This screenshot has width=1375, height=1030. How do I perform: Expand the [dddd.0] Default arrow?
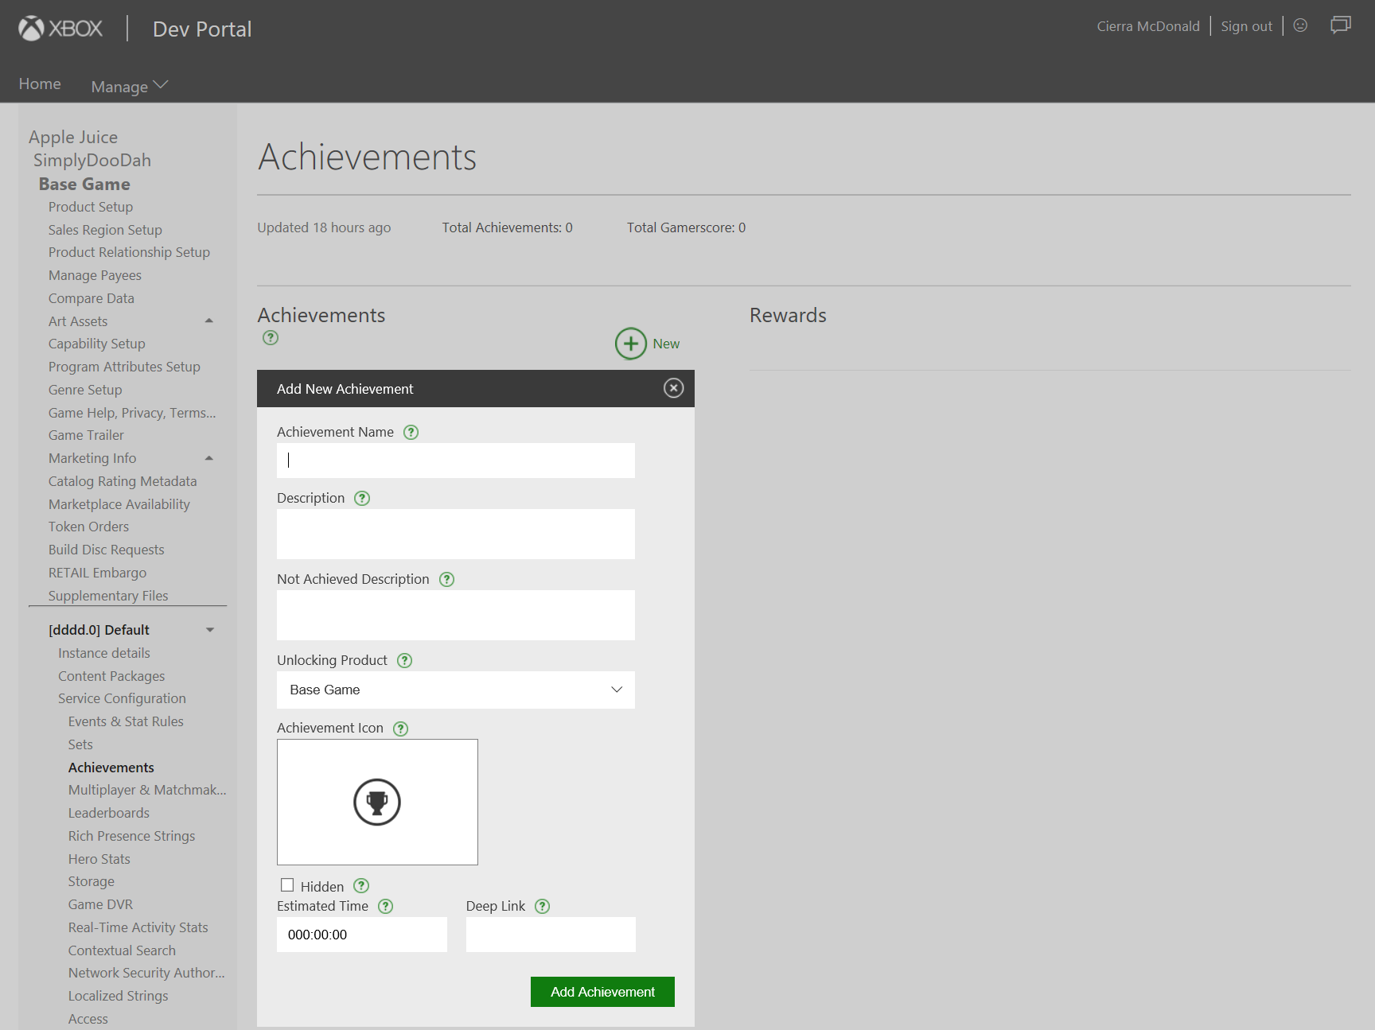pos(210,630)
